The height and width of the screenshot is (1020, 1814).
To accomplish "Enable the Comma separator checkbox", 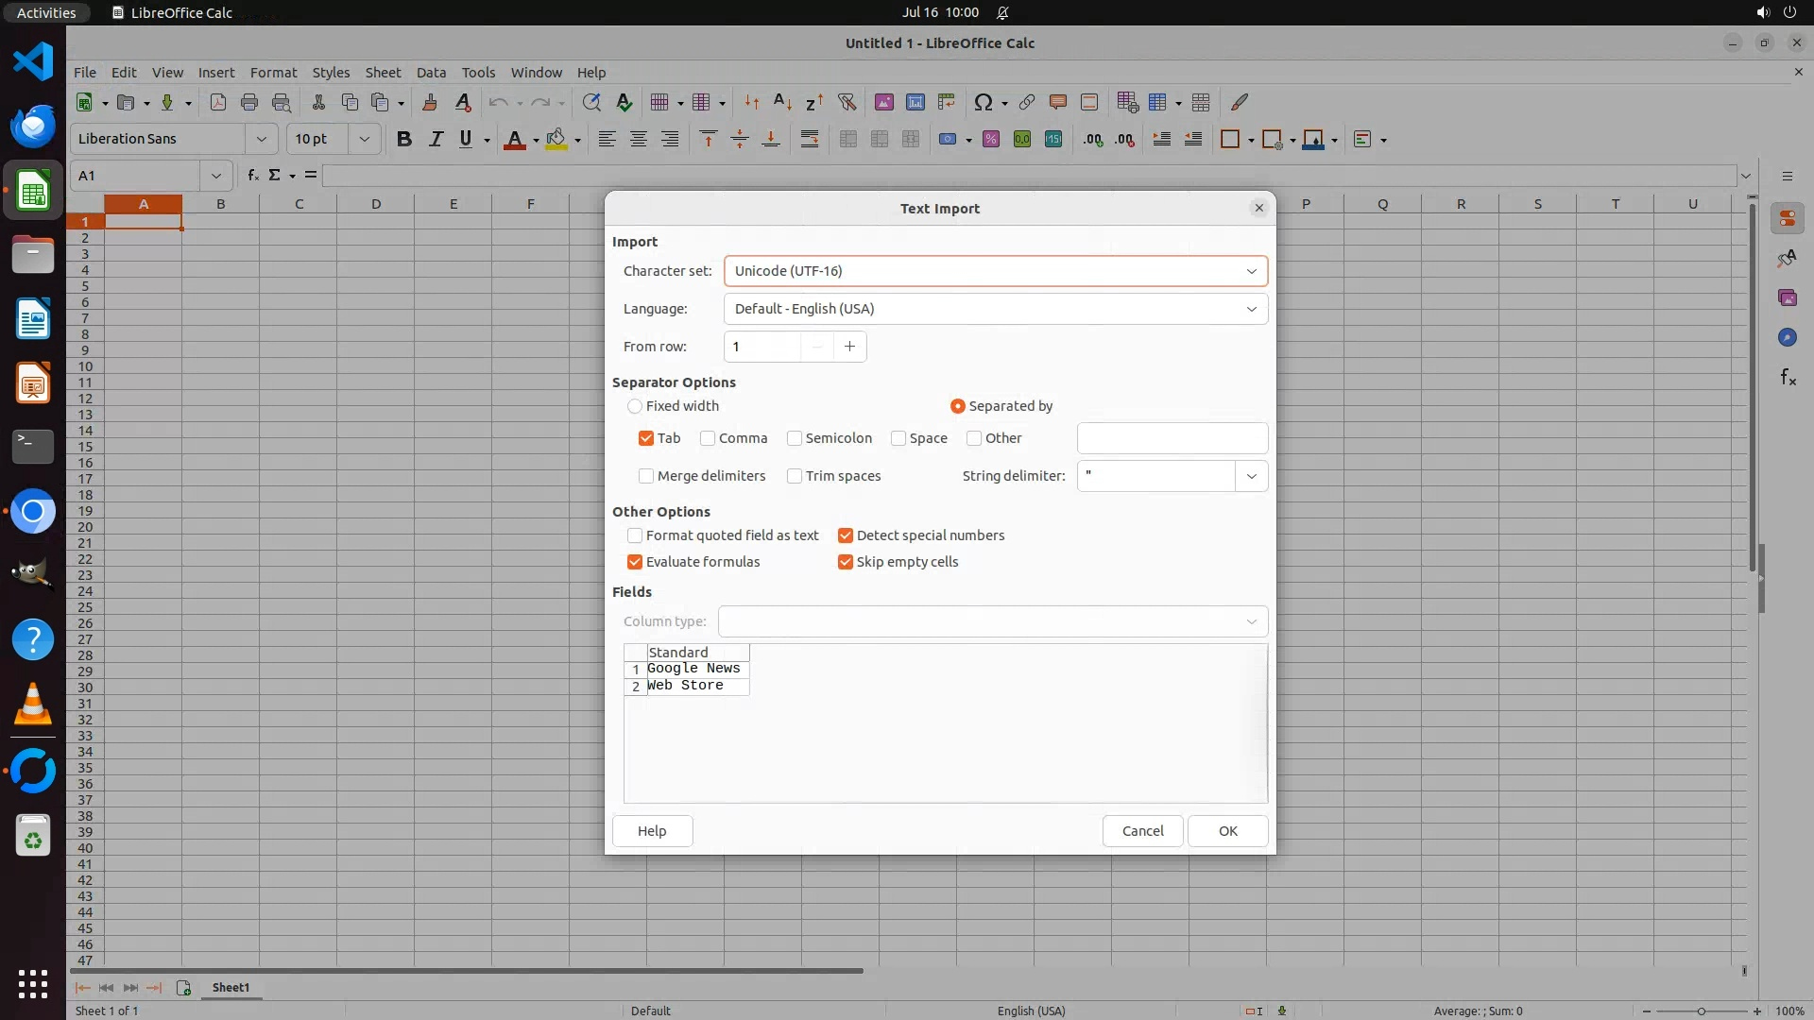I will pyautogui.click(x=708, y=438).
